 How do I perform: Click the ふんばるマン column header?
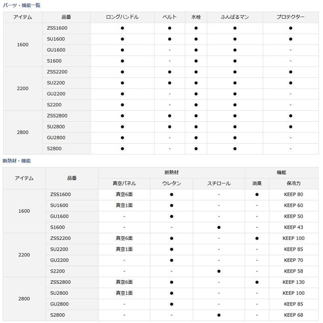point(235,17)
